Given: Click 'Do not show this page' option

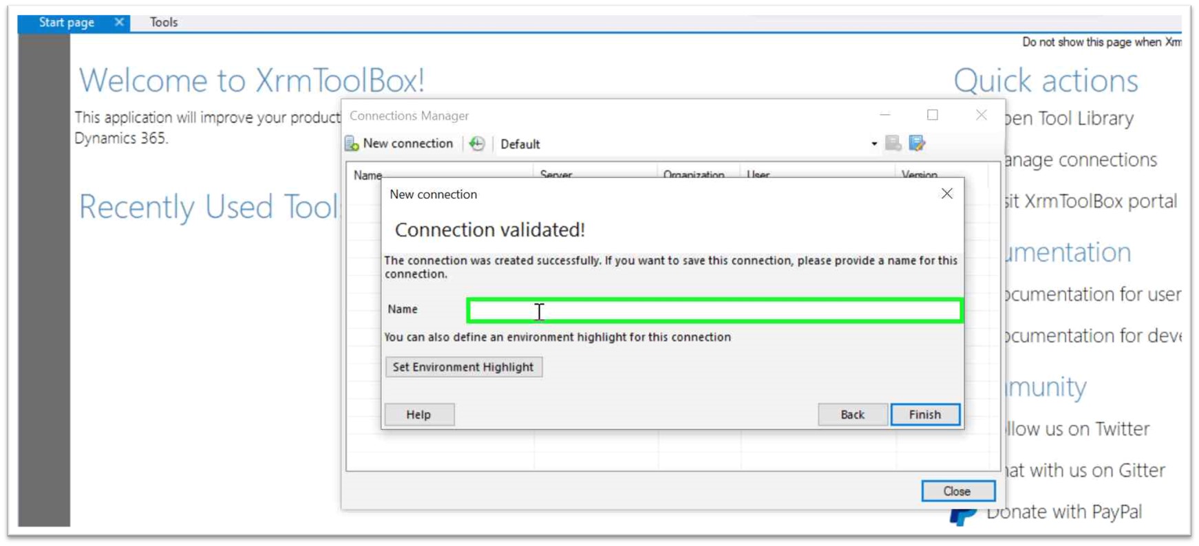Looking at the screenshot, I should pyautogui.click(x=1101, y=42).
